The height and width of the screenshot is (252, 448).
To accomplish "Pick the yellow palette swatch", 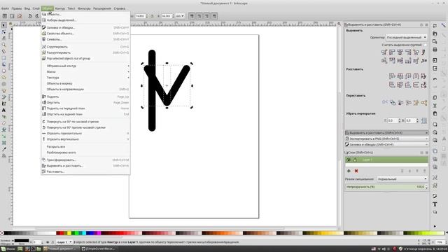I will 69,233.
